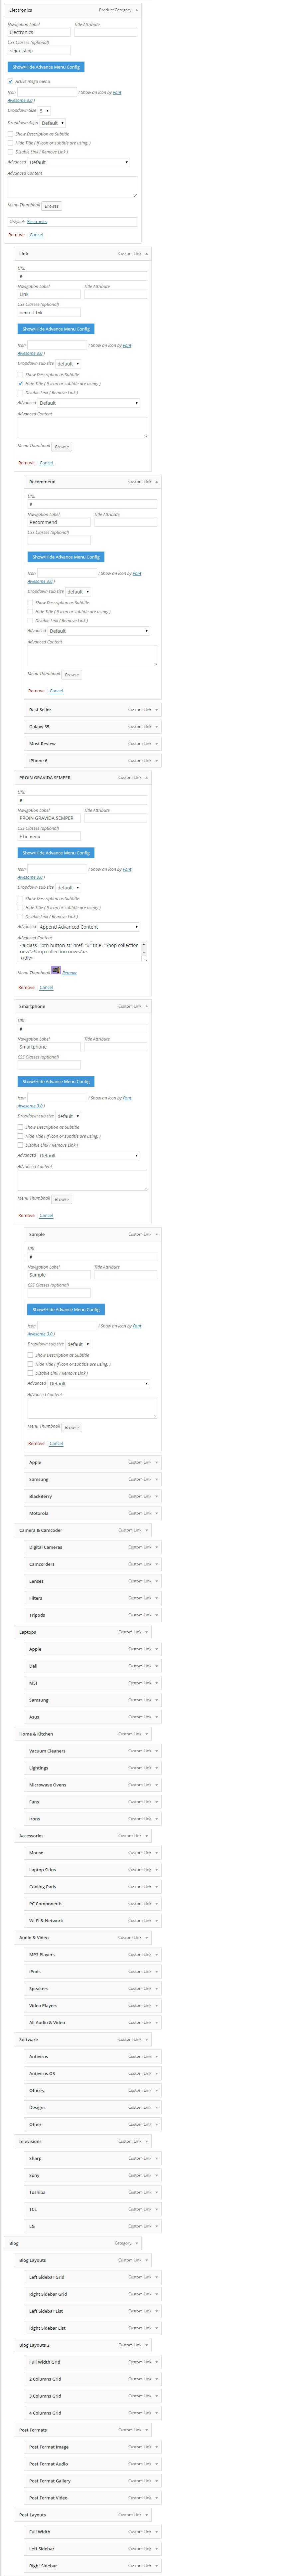The image size is (282, 2576).
Task: Open Dropdown sub size in Link item
Action: point(68,364)
